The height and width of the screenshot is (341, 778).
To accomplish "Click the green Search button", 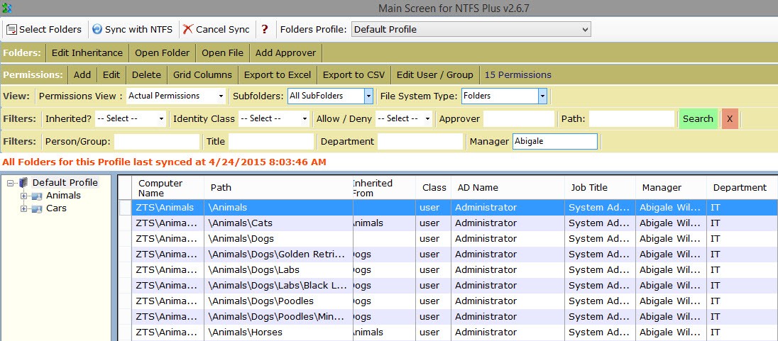I will 698,118.
